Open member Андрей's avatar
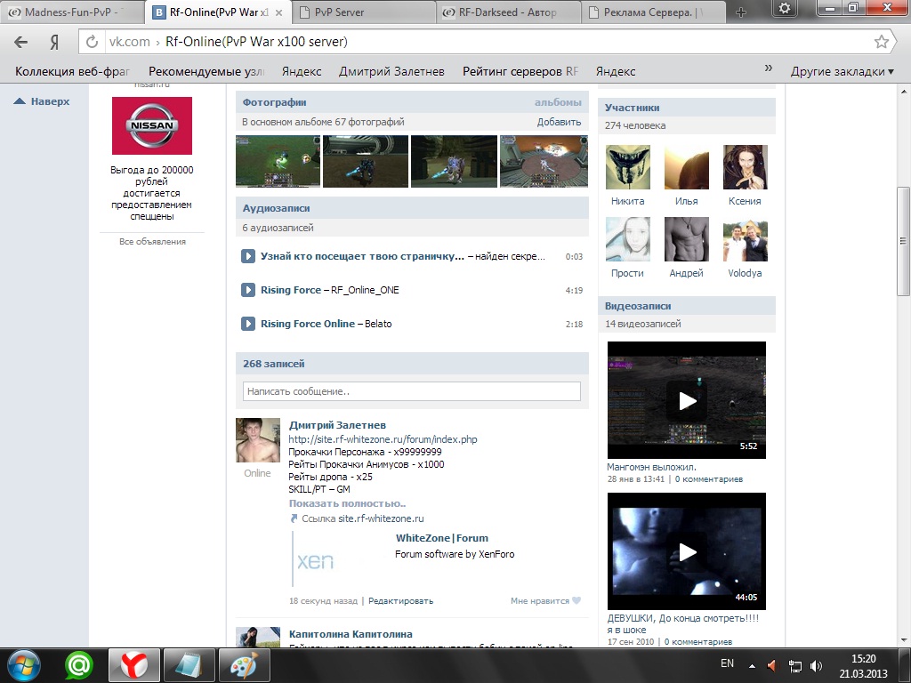This screenshot has width=911, height=683. [x=686, y=239]
